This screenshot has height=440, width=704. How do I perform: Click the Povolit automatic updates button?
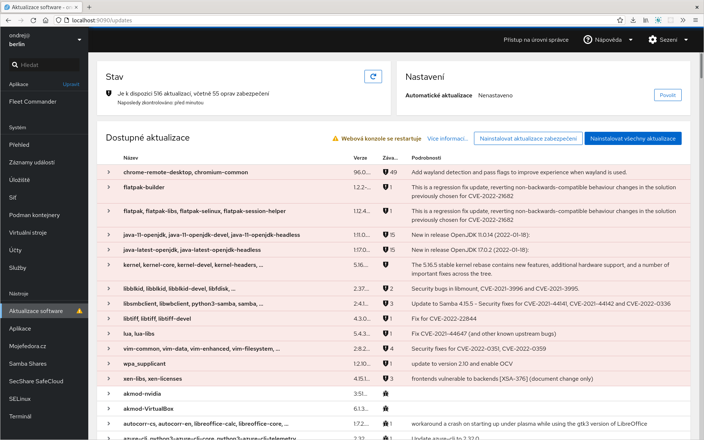click(x=667, y=95)
